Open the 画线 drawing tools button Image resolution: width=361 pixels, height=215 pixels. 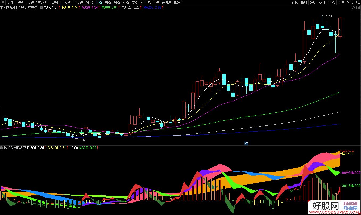coord(331,2)
